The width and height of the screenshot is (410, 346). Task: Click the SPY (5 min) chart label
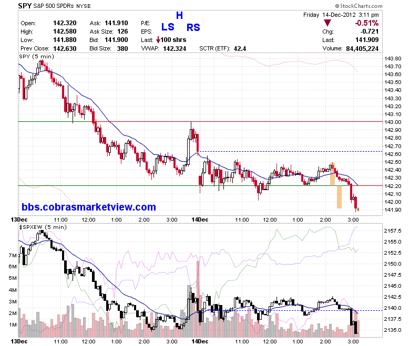pos(36,56)
